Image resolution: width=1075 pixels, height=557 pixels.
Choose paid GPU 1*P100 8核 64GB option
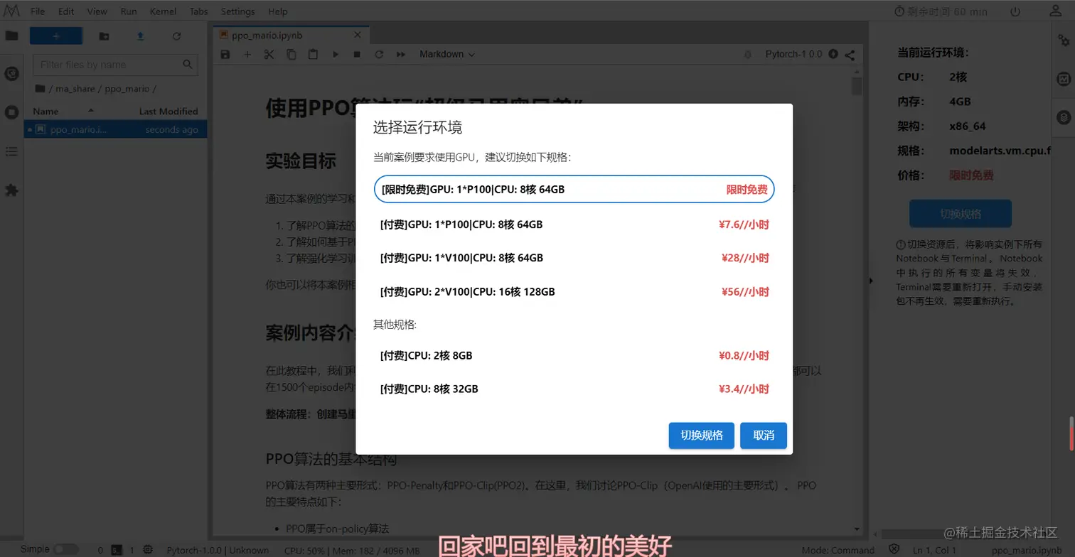tap(574, 225)
